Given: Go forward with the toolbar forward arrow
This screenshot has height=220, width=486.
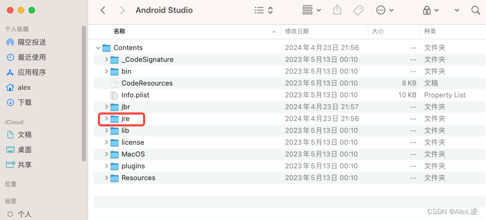Looking at the screenshot, I should pyautogui.click(x=123, y=10).
